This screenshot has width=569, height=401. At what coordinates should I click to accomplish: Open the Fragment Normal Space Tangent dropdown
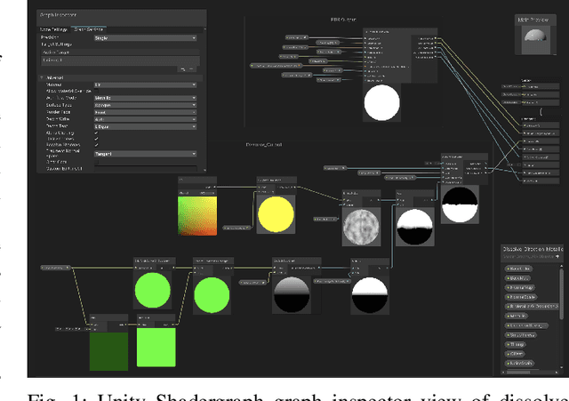145,153
